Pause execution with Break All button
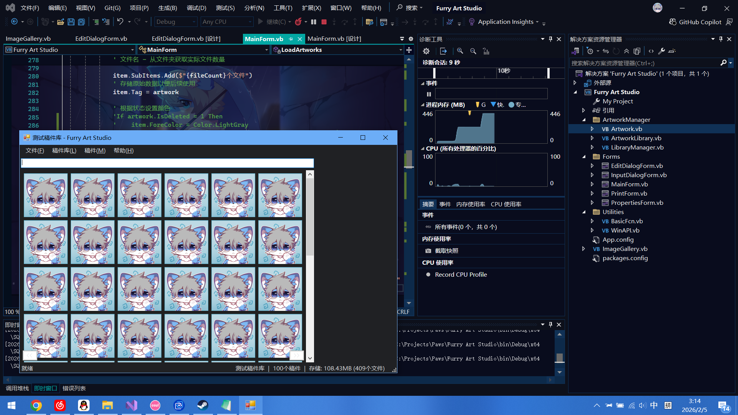Screen dimensions: 738x415 click(314, 22)
